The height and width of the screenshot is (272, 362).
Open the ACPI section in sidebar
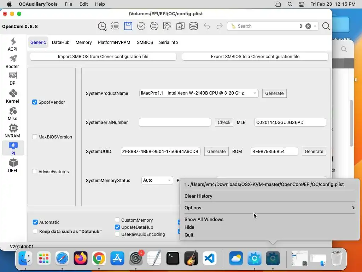(13, 44)
